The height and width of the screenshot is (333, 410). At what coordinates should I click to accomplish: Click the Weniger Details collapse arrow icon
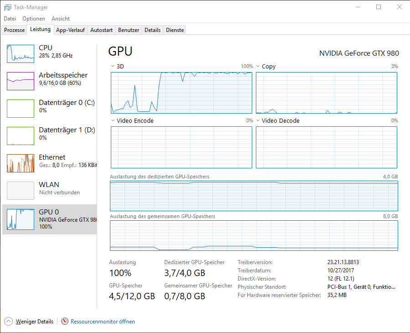8,321
